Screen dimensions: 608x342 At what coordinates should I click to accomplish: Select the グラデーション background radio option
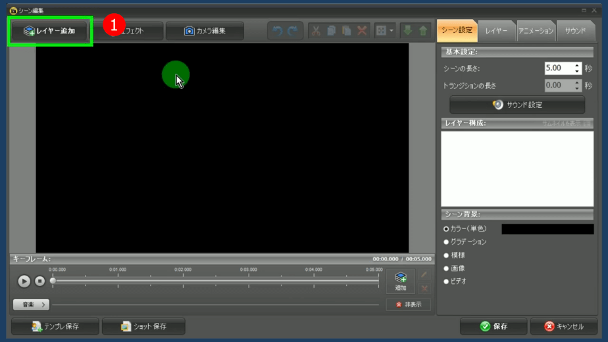point(446,242)
